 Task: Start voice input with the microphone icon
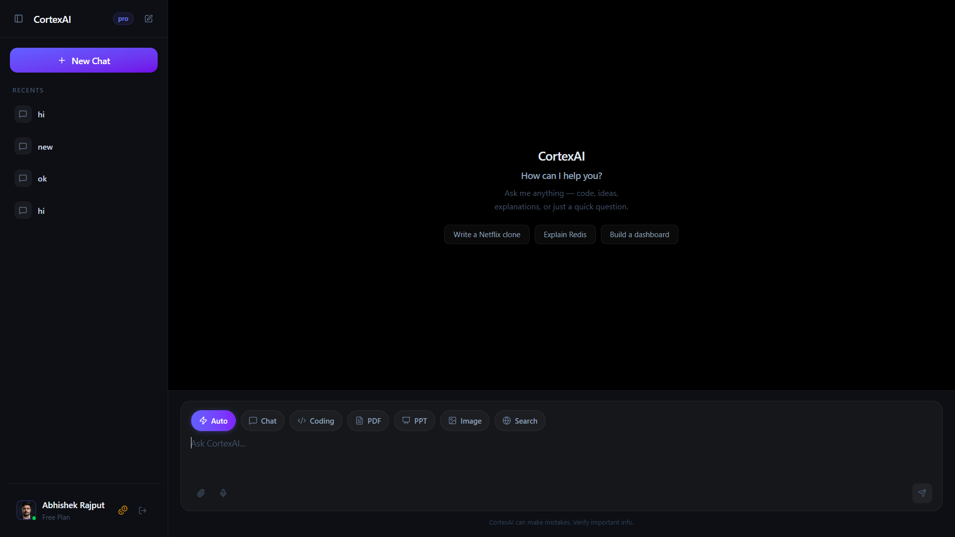point(223,493)
